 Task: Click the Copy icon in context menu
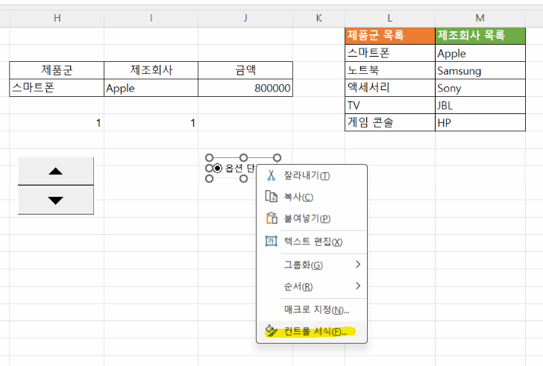271,197
